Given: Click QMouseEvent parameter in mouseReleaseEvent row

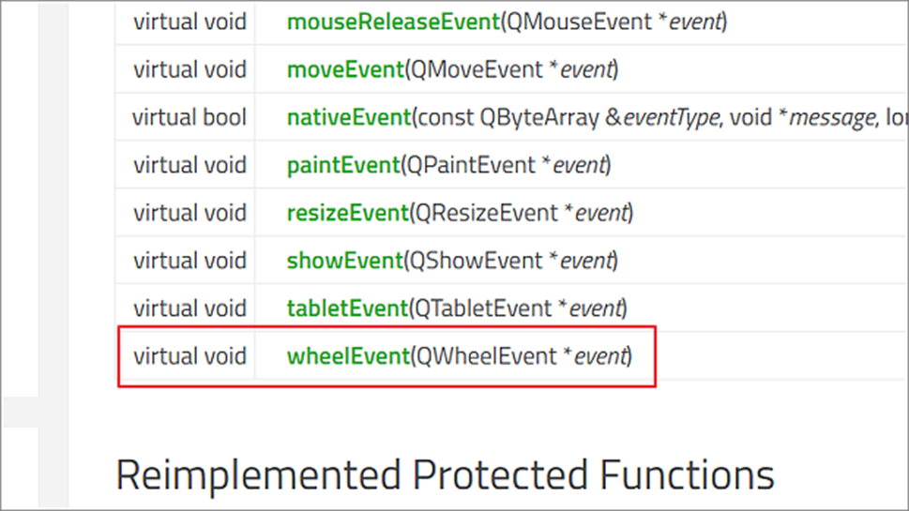Looking at the screenshot, I should tap(579, 22).
